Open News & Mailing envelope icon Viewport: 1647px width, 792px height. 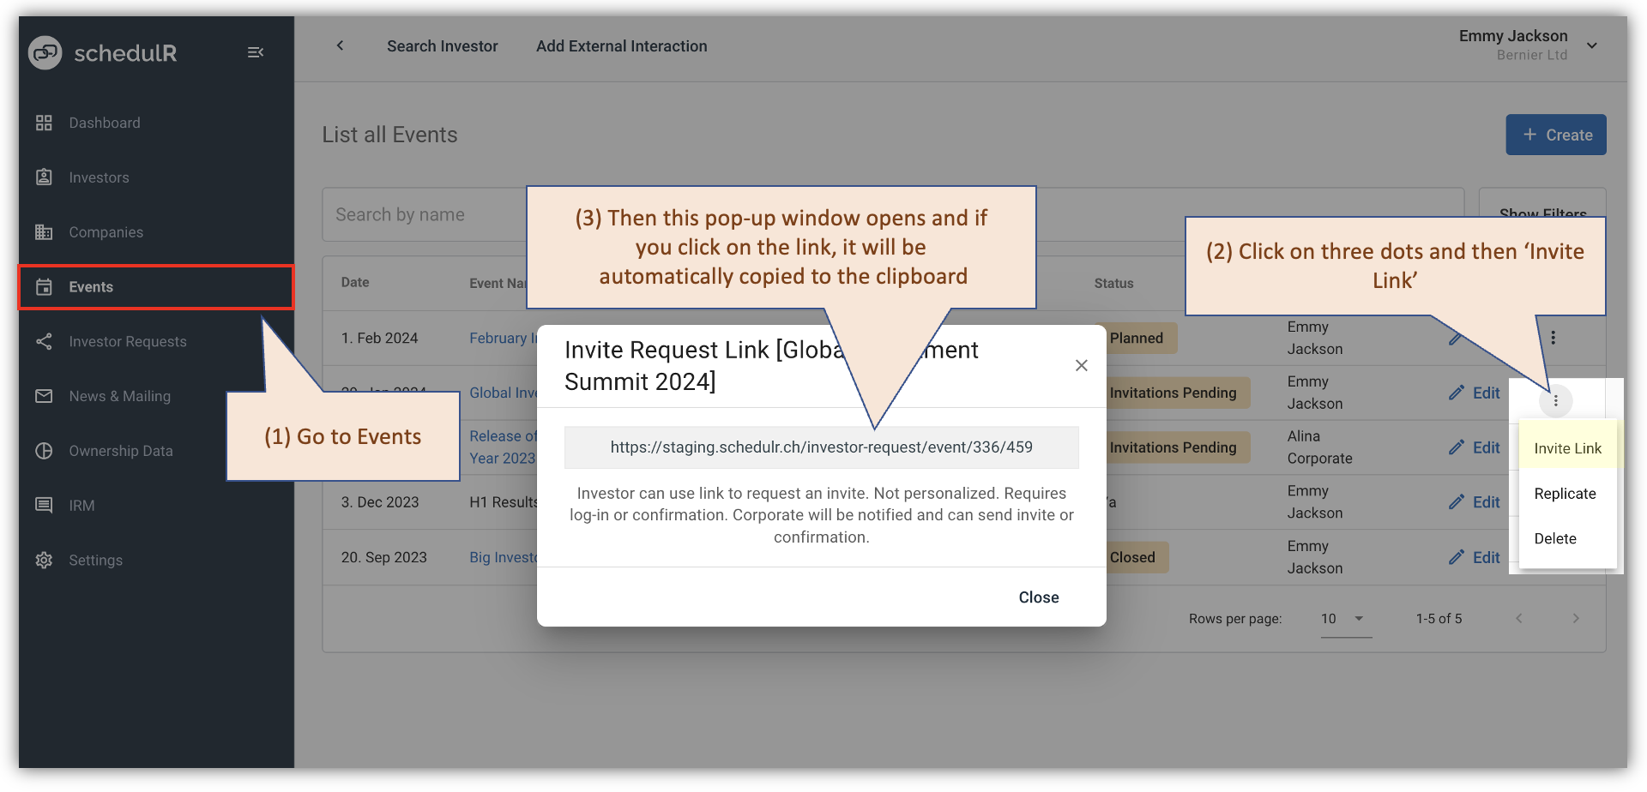[44, 396]
